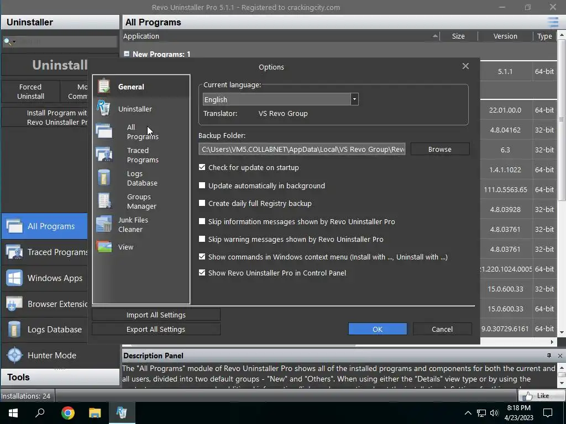
Task: Enable Create daily full Registry backup
Action: tap(202, 203)
